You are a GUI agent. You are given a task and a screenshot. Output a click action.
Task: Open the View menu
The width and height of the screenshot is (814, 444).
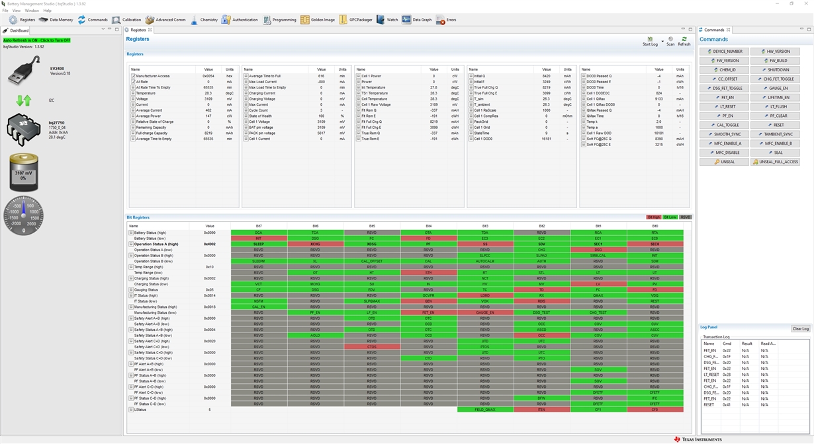17,11
